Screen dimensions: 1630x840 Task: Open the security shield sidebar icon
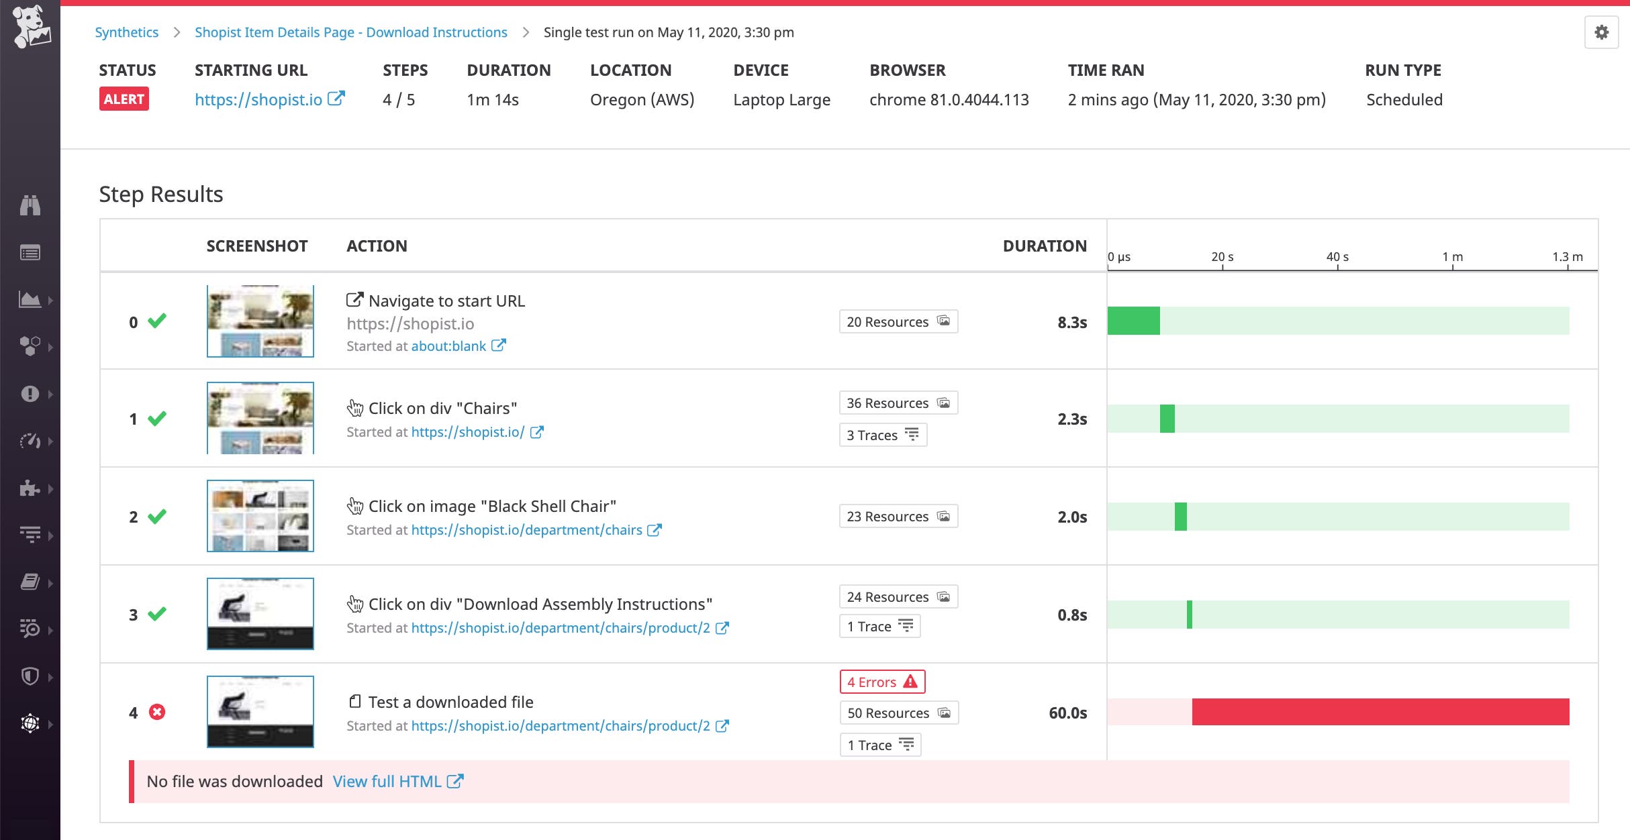30,676
